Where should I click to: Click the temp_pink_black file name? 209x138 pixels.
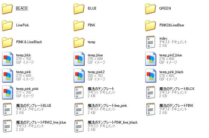(x=171, y=72)
